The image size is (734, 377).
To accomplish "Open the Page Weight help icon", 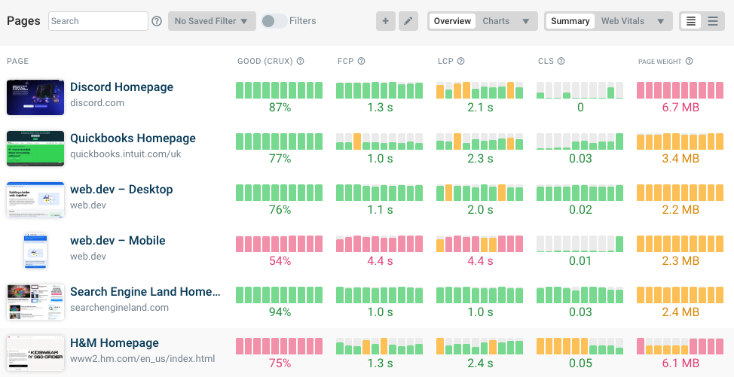I will [689, 61].
